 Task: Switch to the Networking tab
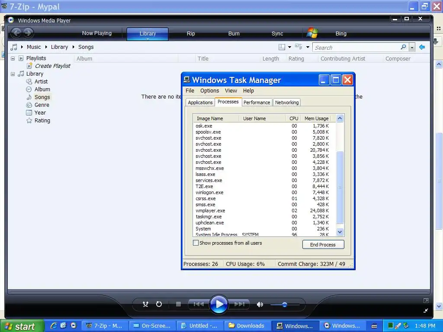point(287,102)
